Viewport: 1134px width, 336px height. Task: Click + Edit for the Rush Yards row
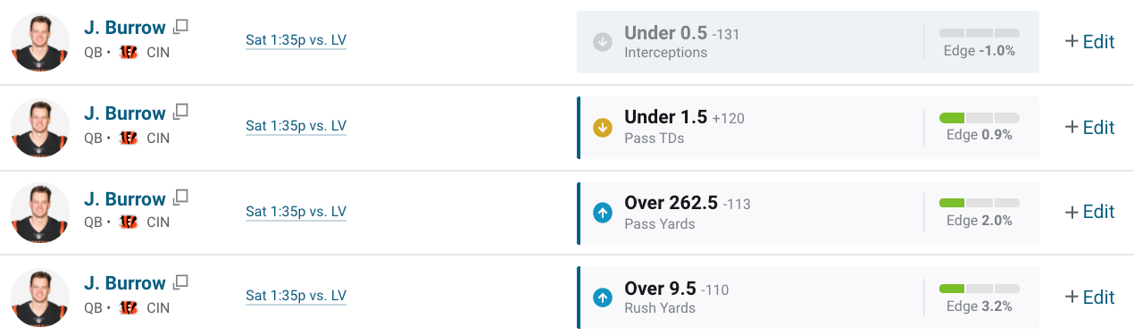1089,297
